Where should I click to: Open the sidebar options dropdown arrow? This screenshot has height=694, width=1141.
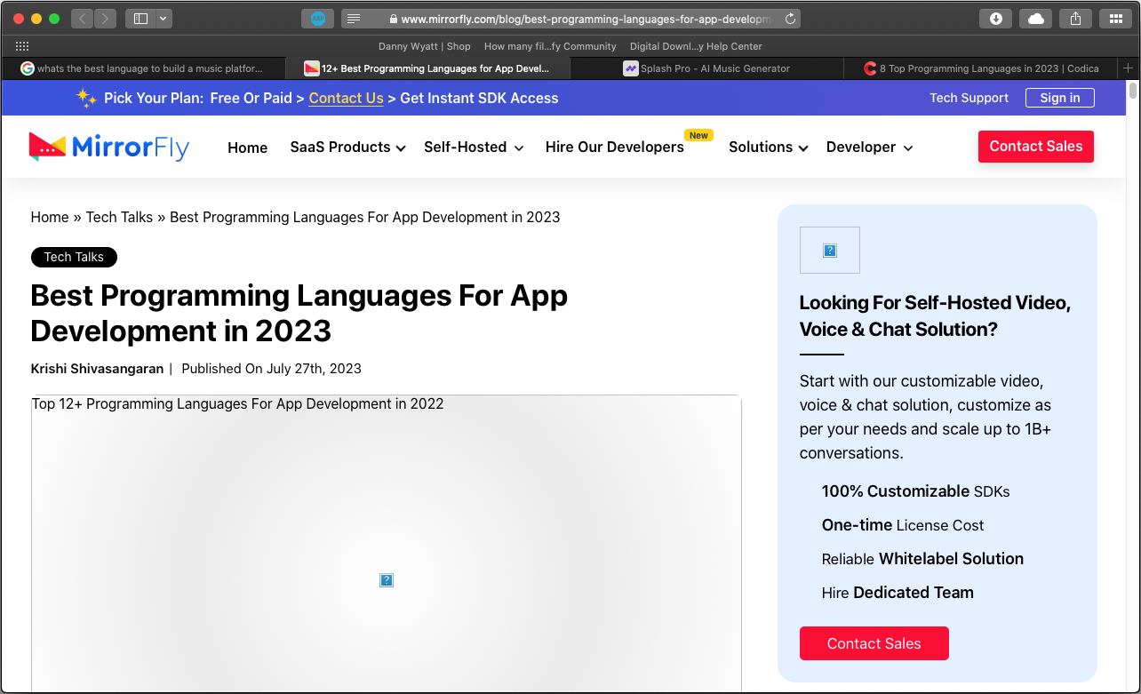(164, 19)
